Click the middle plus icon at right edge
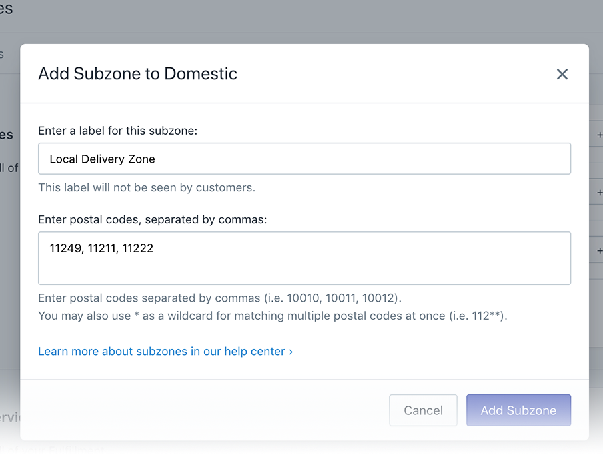Viewport: 603px width, 471px height. pyautogui.click(x=599, y=193)
